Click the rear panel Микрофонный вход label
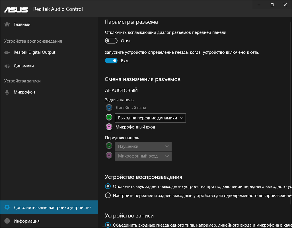 pos(135,127)
